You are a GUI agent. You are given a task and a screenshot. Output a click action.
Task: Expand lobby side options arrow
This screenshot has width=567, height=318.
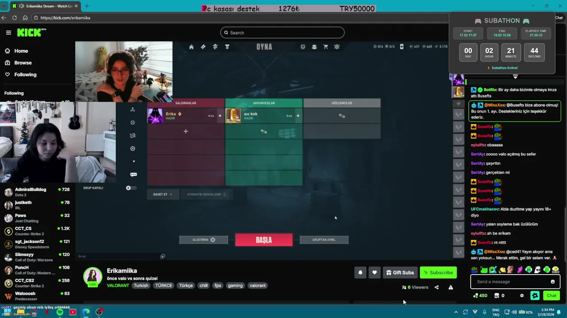(x=133, y=161)
